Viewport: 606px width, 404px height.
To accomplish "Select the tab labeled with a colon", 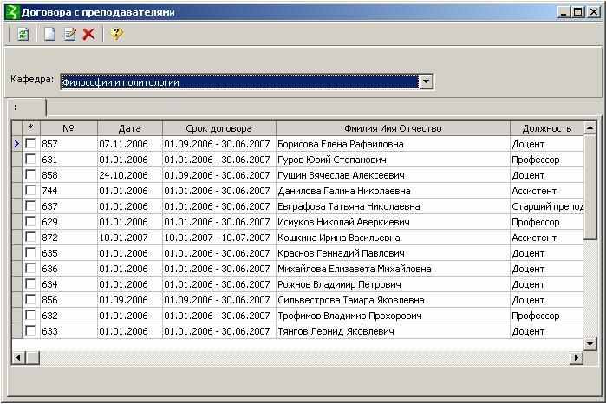I will 27,108.
